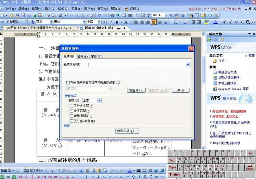Viewport: 256px width, 179px height.
Task: Check the 使用通配符 wildcards checkbox
Action: pyautogui.click(x=71, y=116)
